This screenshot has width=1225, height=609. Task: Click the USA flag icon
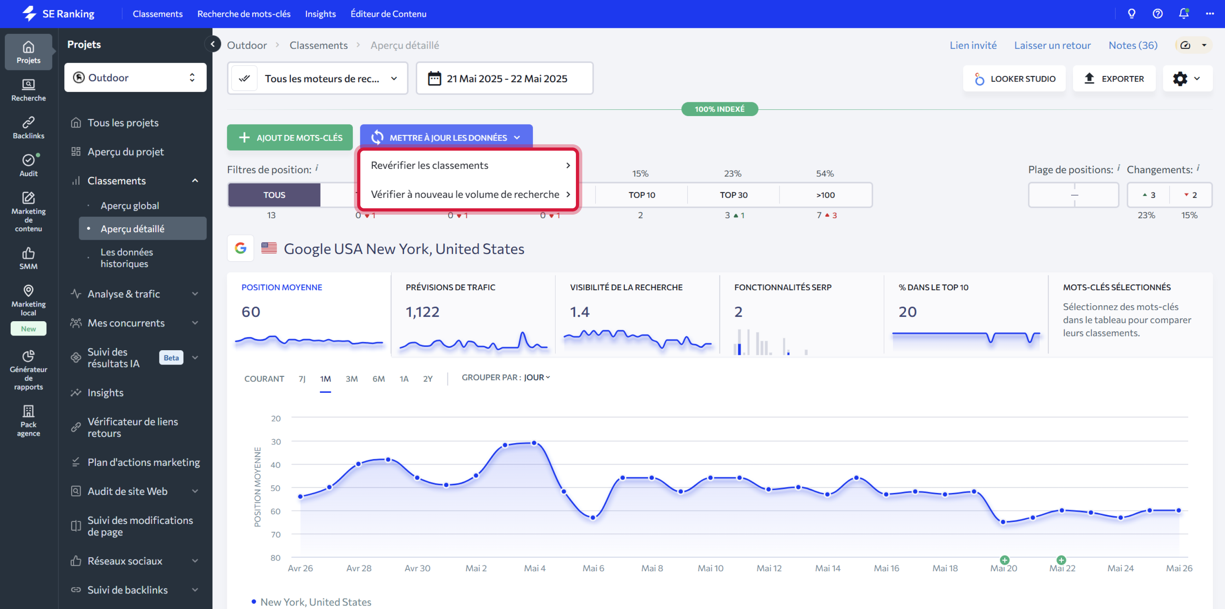pos(269,248)
